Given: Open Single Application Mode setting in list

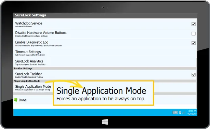Looking at the screenshot, I should point(33,88).
